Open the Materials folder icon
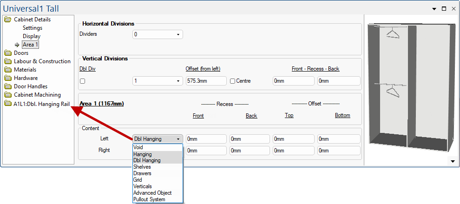The height and width of the screenshot is (204, 460). point(8,70)
